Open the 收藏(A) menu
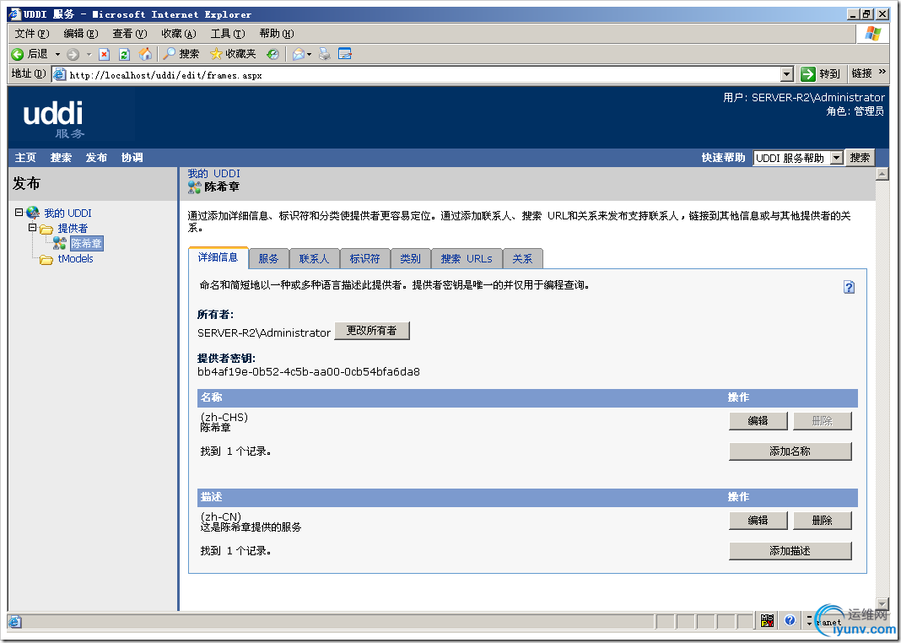Image resolution: width=901 pixels, height=643 pixels. (179, 33)
